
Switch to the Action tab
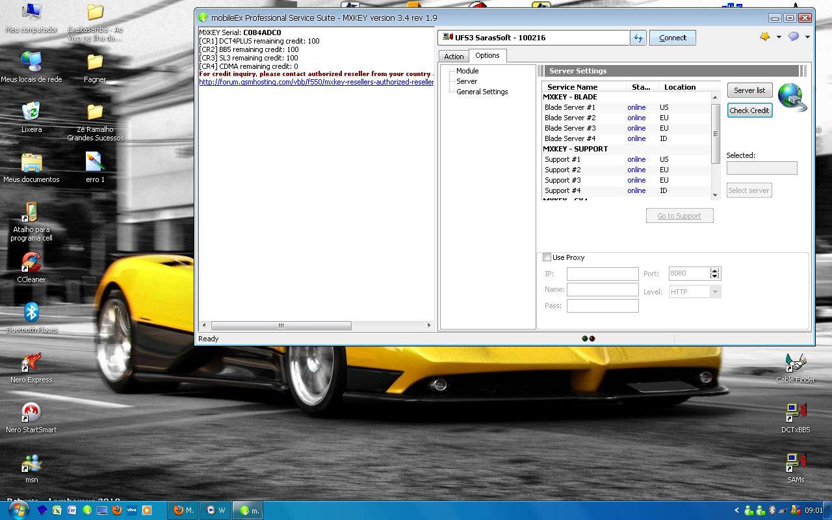[x=454, y=57]
